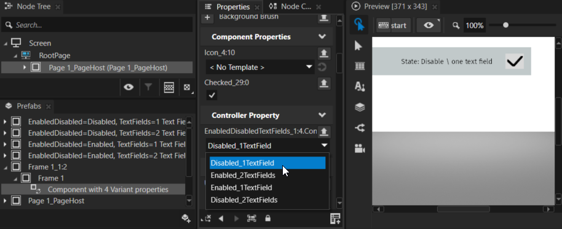Click the rightmost small icon in Node Tree toolbar
This screenshot has height=229, width=562.
(187, 87)
